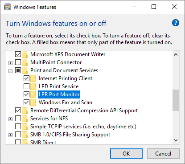This screenshot has width=185, height=164.
Task: Select Windows Fax and Scan label
Action: [66, 102]
